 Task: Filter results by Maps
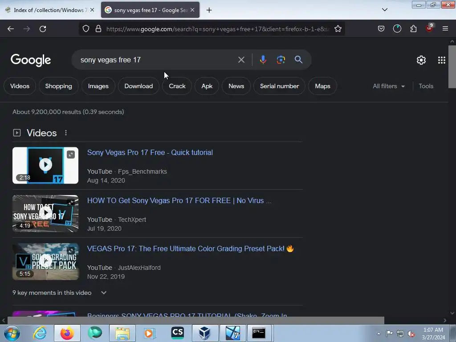(x=322, y=86)
